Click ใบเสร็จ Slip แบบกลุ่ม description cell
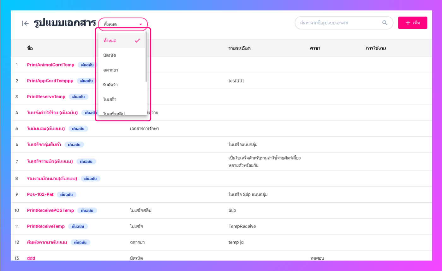The height and width of the screenshot is (271, 442). [x=248, y=194]
